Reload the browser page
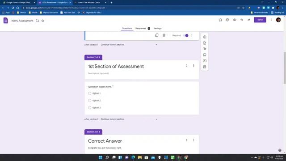Image resolution: width=286 pixels, height=161 pixels. tap(13, 8)
